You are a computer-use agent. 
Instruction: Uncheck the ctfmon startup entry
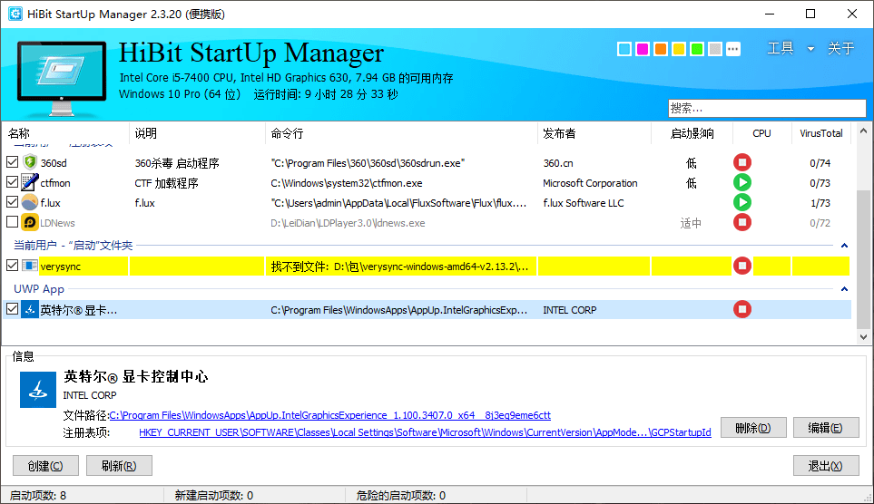(13, 182)
